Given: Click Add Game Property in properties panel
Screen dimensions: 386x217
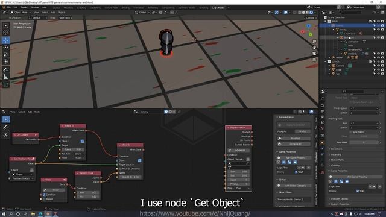Looking at the screenshot, I should click(x=355, y=177).
